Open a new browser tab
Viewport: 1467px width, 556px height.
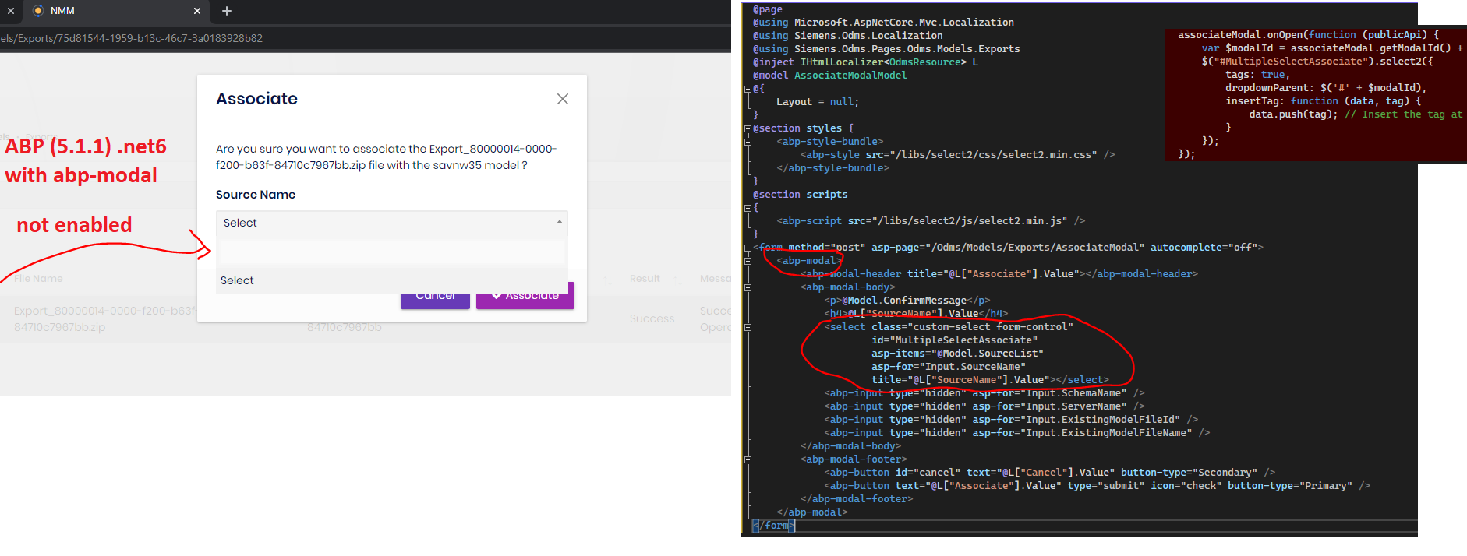[x=227, y=11]
